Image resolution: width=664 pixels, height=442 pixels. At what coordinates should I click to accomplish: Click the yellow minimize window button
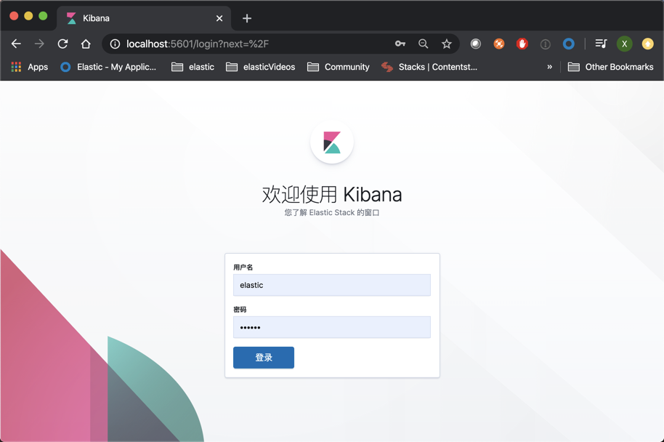point(28,16)
